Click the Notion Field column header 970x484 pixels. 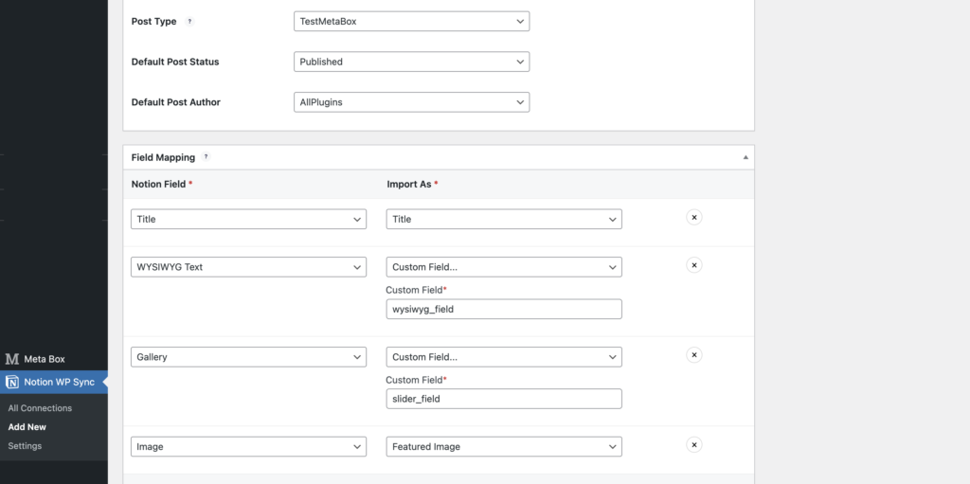click(161, 184)
